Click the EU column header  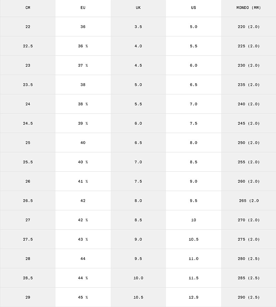pos(83,8)
